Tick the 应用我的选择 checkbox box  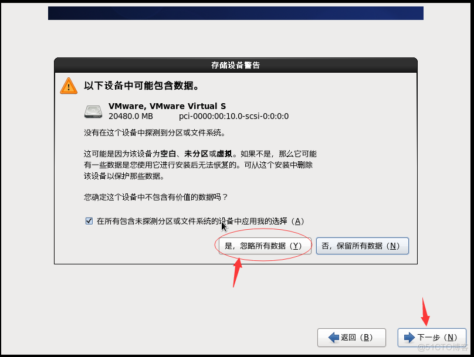[x=89, y=221]
